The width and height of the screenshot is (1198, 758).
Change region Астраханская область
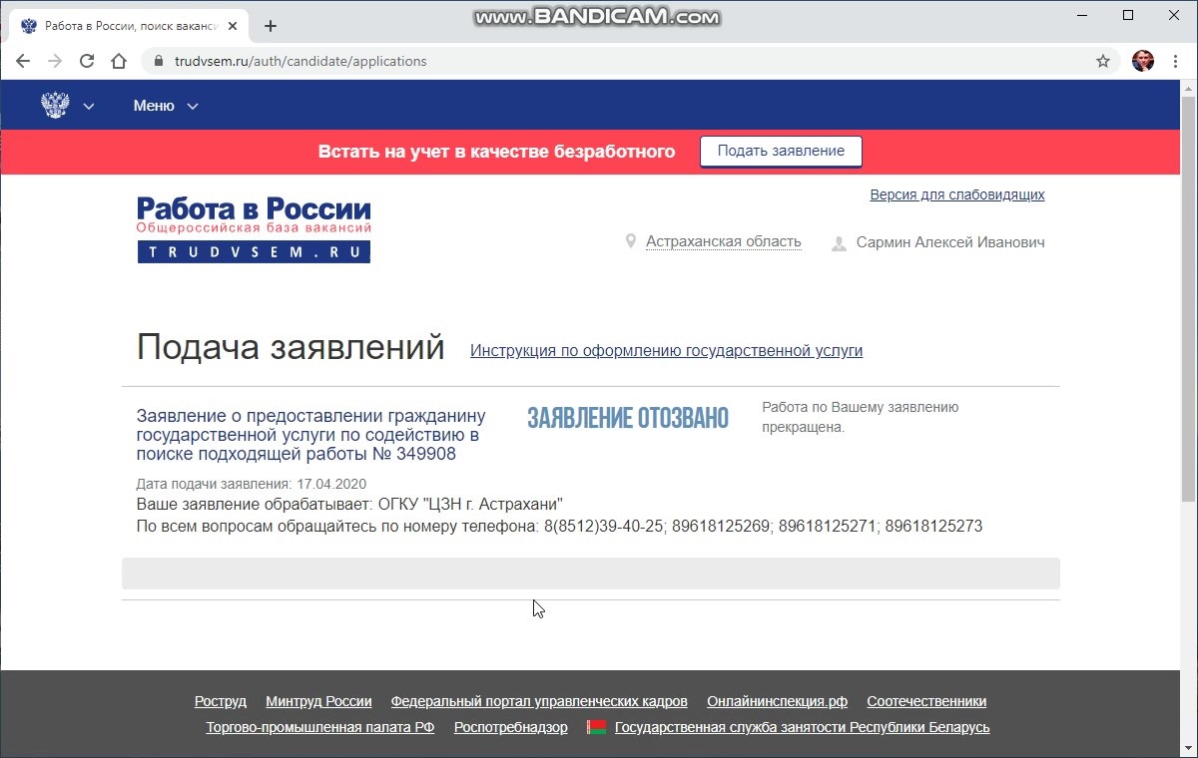point(723,241)
